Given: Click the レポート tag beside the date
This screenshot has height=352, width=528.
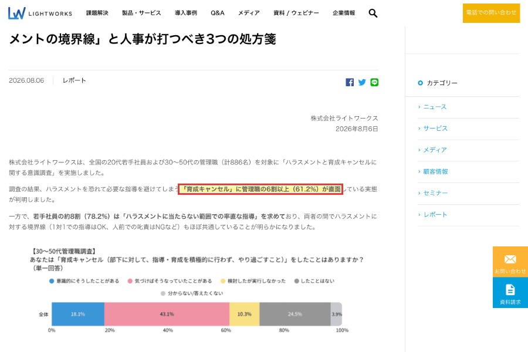Looking at the screenshot, I should [x=74, y=80].
